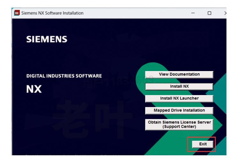The width and height of the screenshot is (237, 162).
Task: Open the View Documentation button
Action: (179, 74)
